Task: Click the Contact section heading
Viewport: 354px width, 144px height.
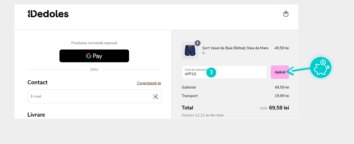Action: 37,83
